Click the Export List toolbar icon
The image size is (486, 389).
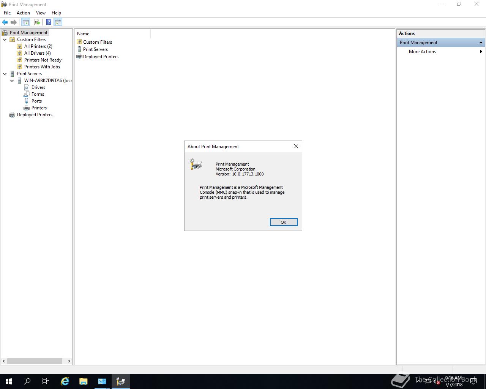pyautogui.click(x=37, y=22)
